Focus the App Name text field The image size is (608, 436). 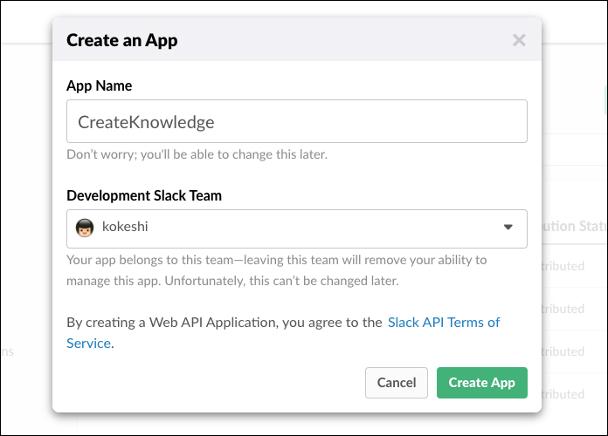(297, 121)
